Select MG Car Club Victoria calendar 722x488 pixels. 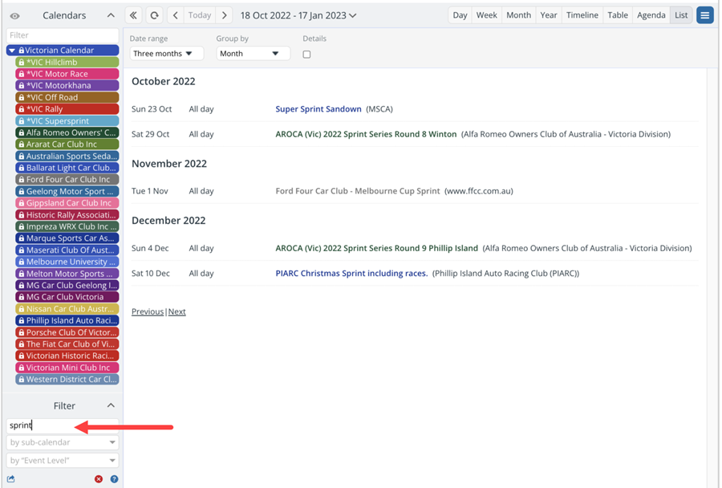(67, 297)
